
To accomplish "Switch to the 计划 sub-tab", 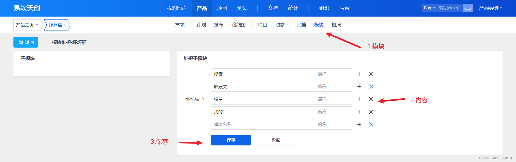I will (201, 25).
